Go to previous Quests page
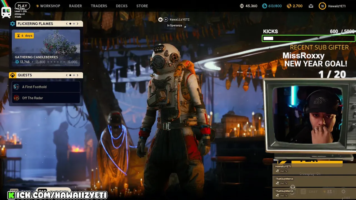 tap(67, 75)
